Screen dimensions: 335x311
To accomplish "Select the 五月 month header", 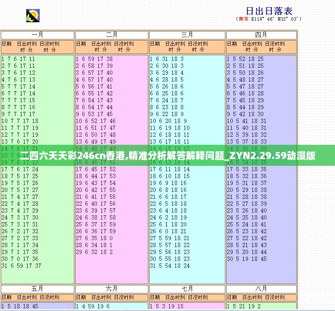I will 38,289.
